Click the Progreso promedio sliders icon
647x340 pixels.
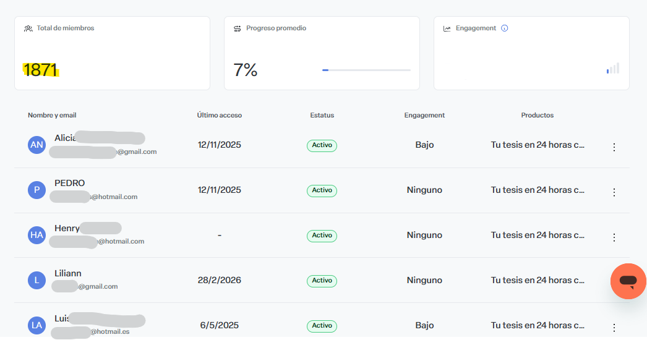click(238, 28)
